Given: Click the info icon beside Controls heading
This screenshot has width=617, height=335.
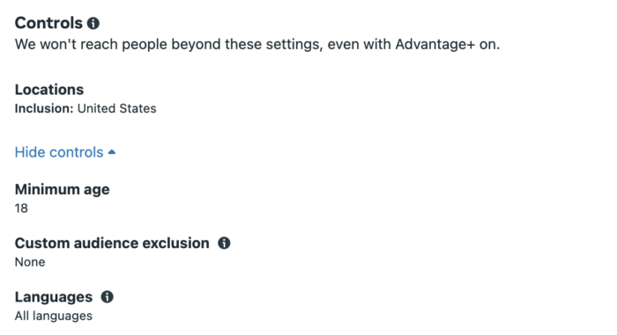Looking at the screenshot, I should coord(93,24).
